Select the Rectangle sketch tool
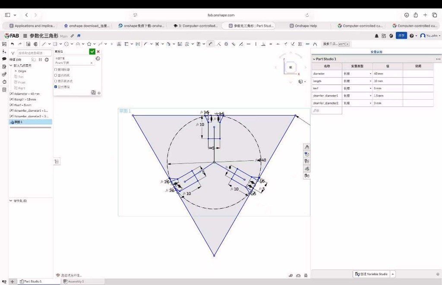This screenshot has height=285, width=442. tap(55, 44)
